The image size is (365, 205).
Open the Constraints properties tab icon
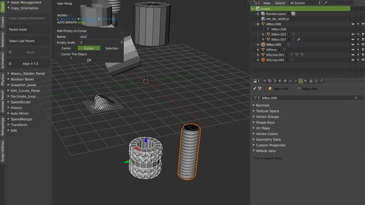pyautogui.click(x=290, y=81)
